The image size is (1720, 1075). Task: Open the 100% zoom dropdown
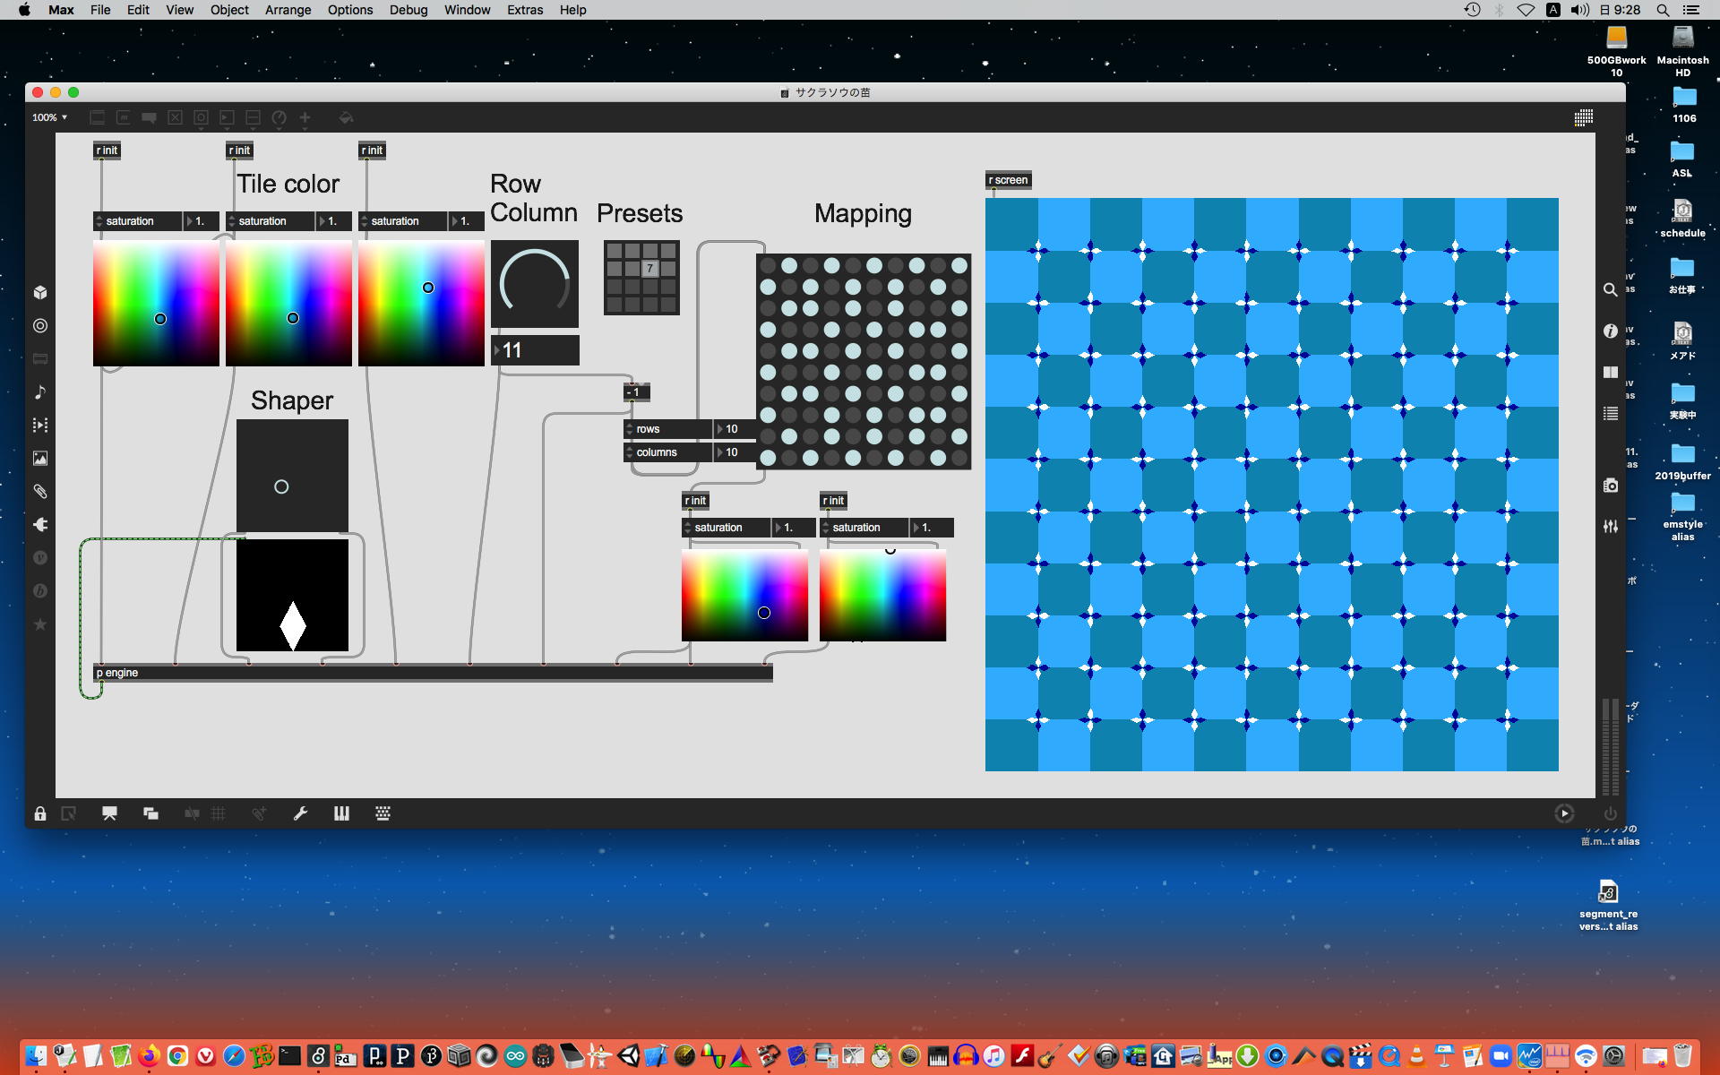[x=50, y=117]
